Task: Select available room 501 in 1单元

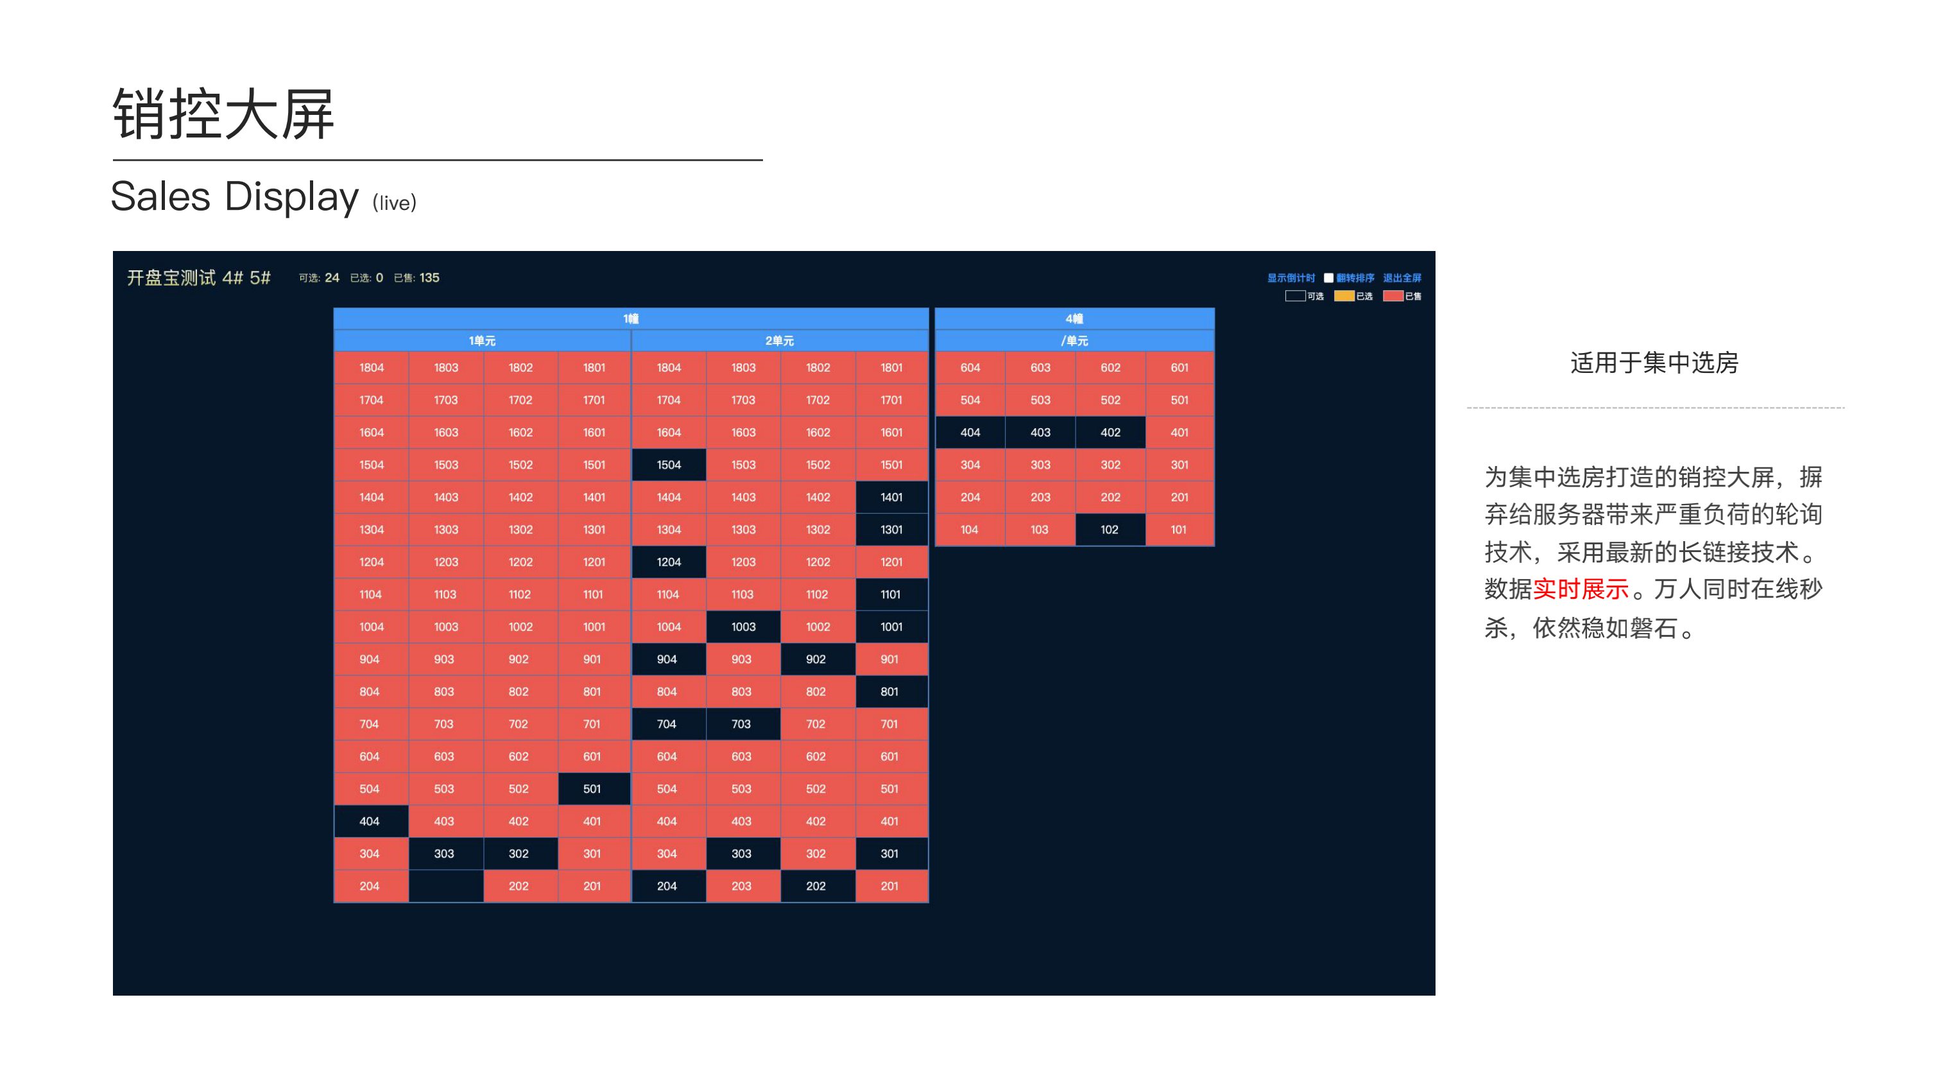Action: (x=592, y=789)
